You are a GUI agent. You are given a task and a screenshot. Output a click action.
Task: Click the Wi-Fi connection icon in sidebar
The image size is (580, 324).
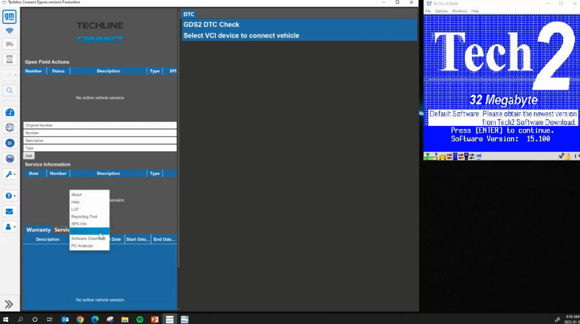coord(9,31)
